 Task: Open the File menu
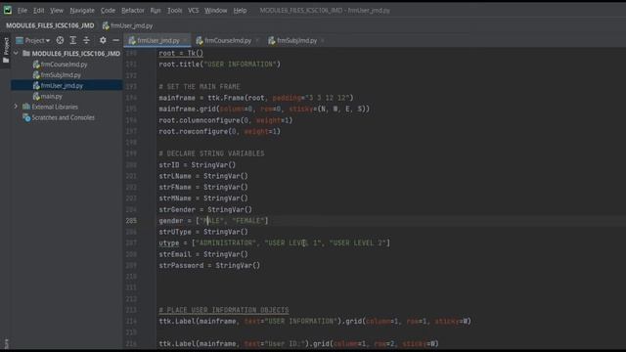(22, 11)
